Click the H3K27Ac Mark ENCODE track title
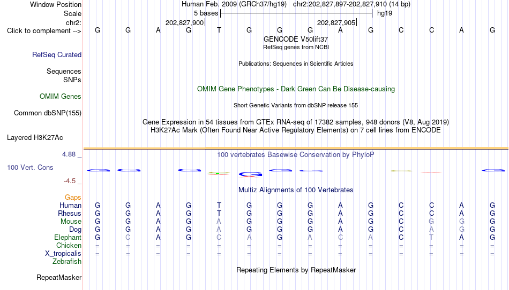 [x=296, y=130]
